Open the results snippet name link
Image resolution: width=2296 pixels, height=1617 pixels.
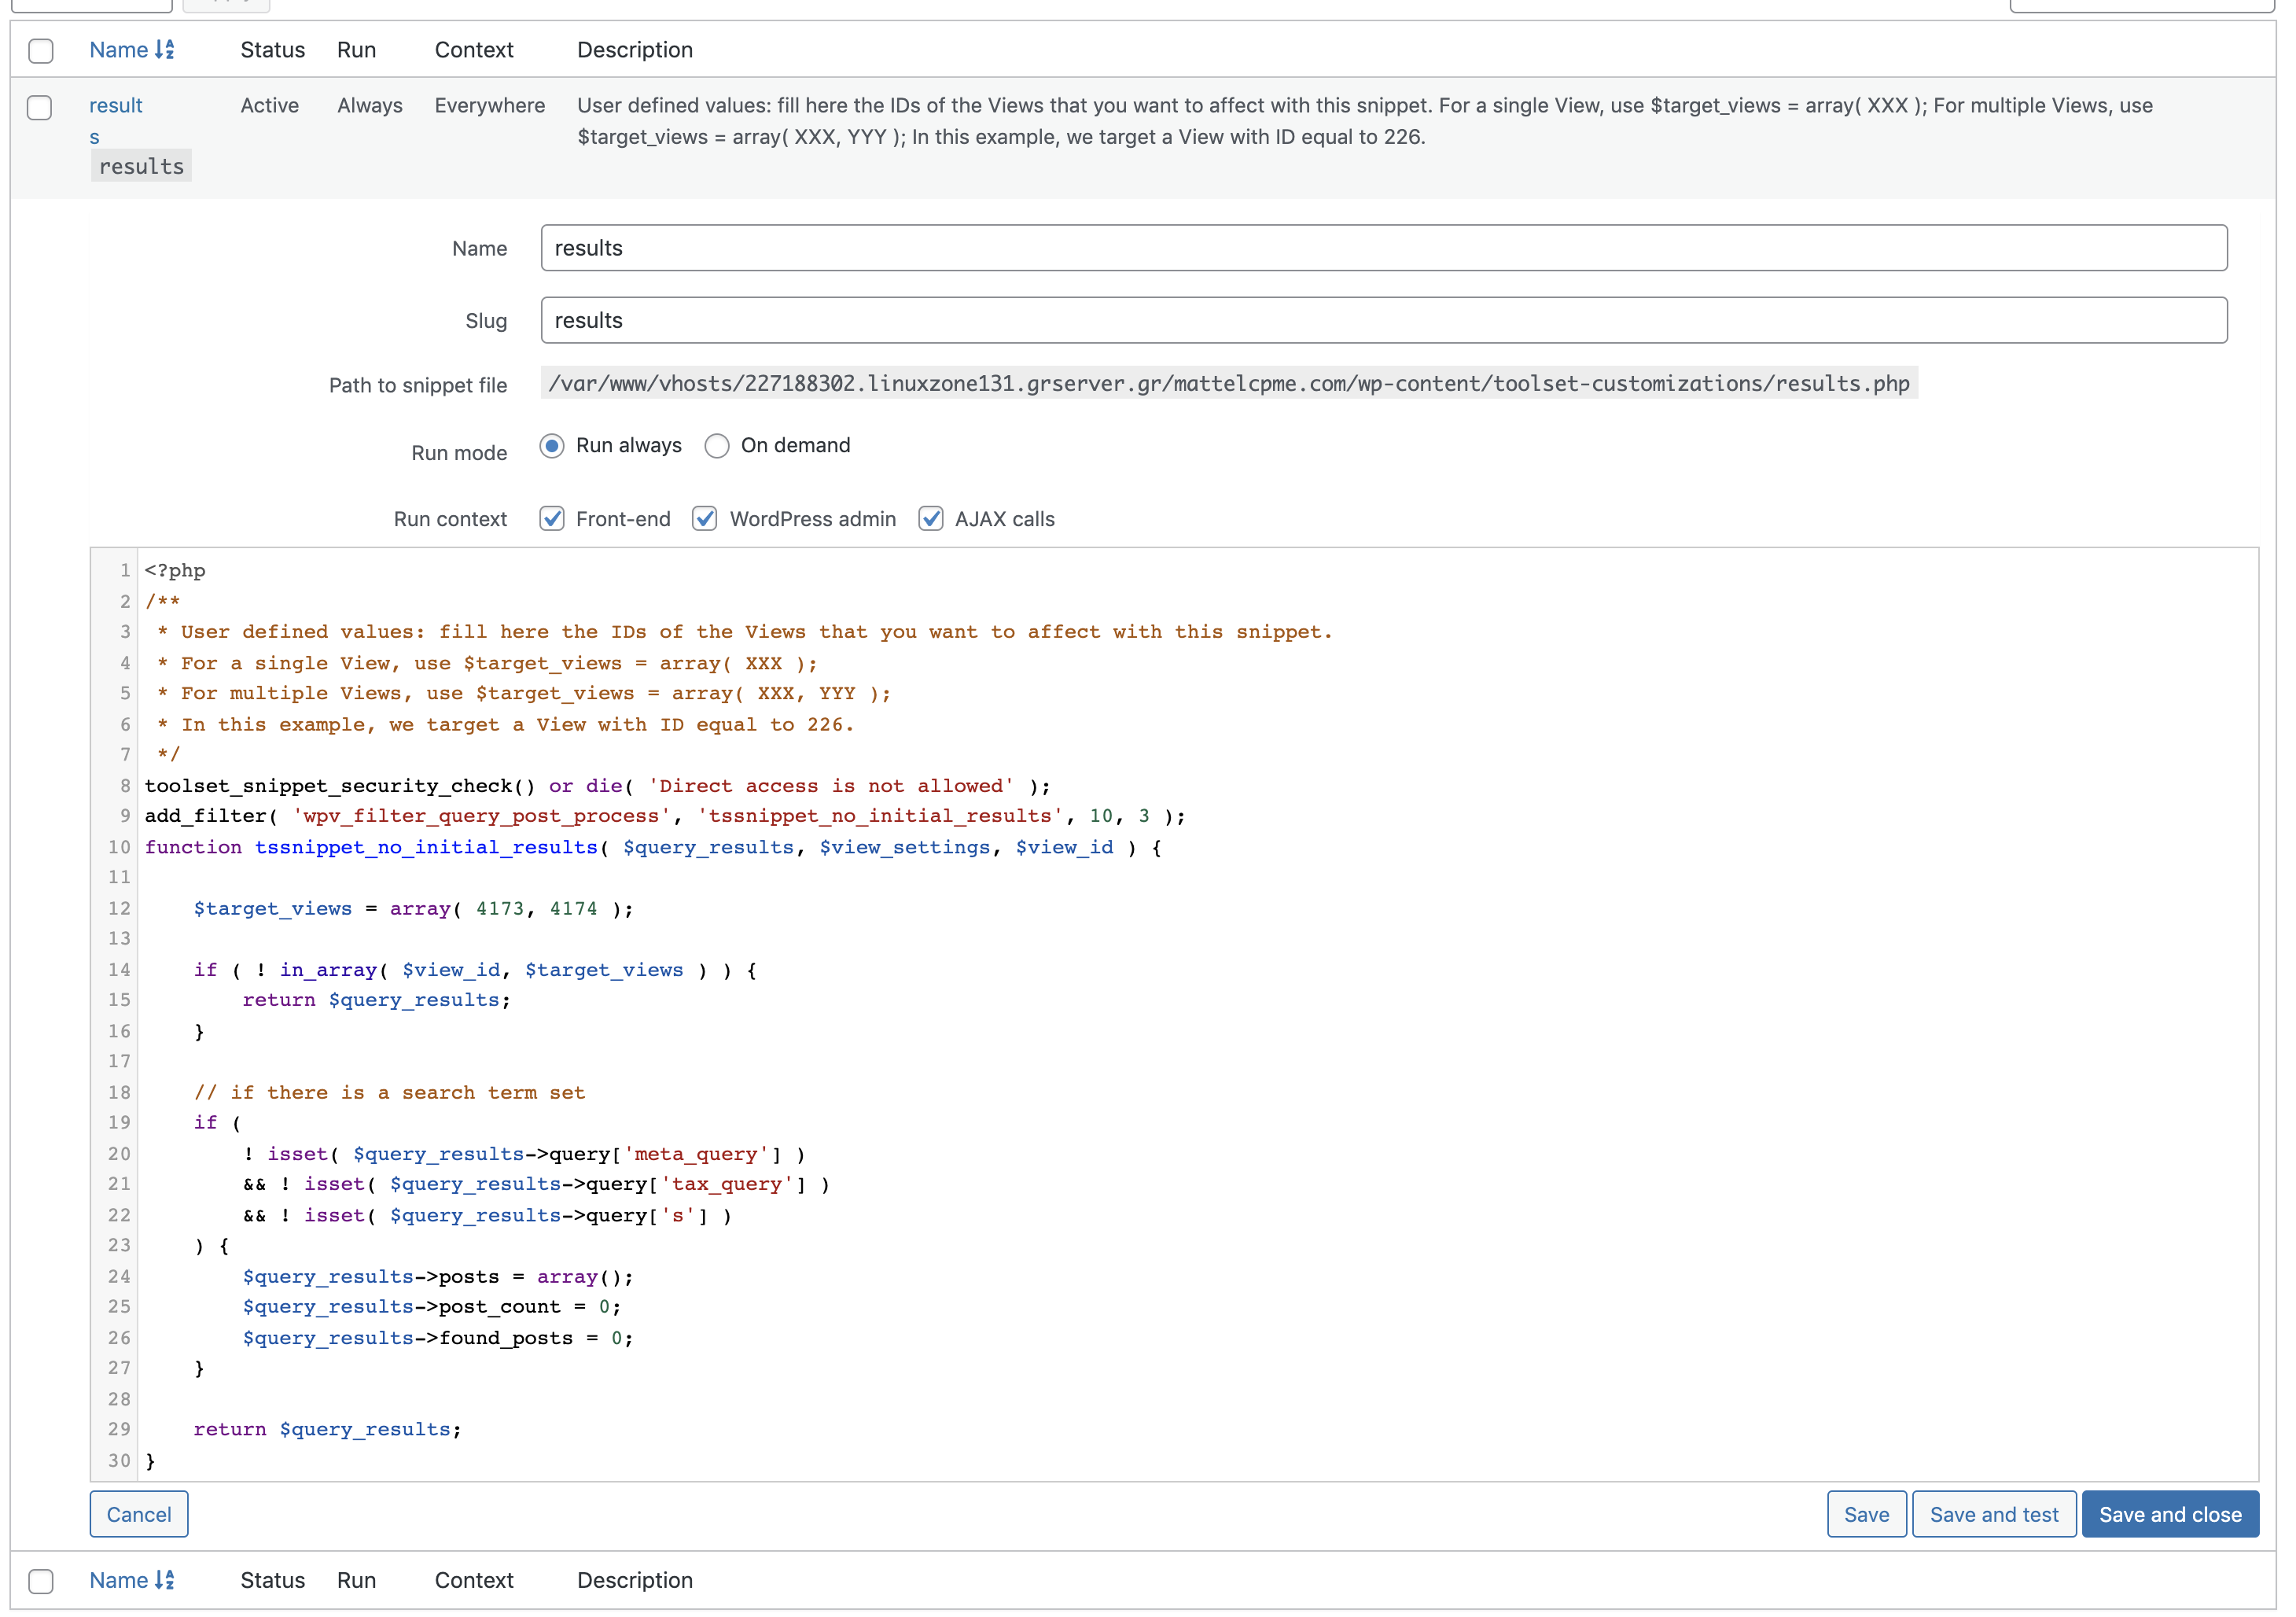tap(115, 120)
